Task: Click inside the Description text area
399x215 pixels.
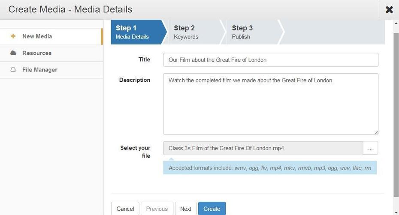Action: pos(271,104)
